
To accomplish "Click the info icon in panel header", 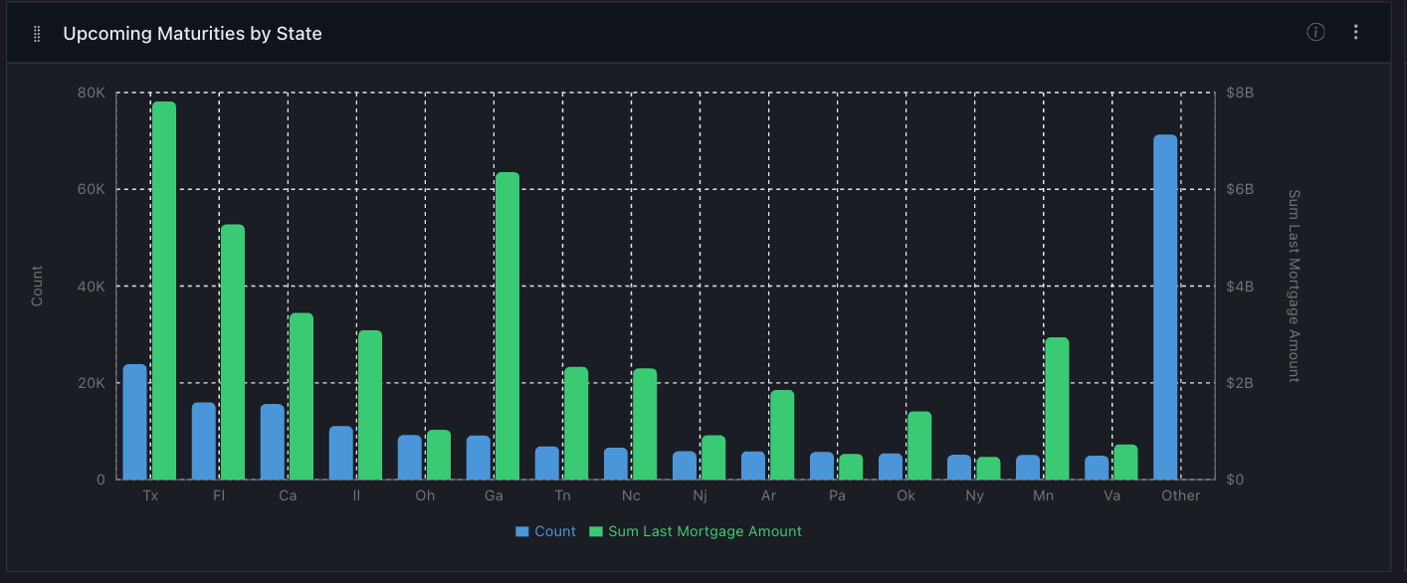I will coord(1315,32).
